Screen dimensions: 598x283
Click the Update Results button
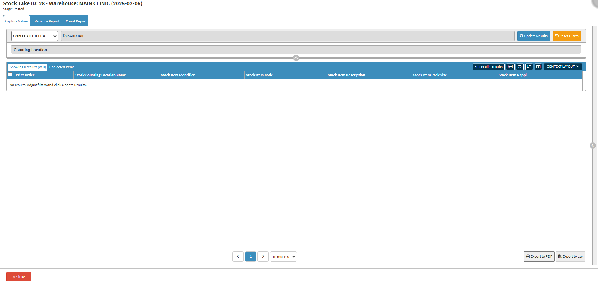(534, 36)
